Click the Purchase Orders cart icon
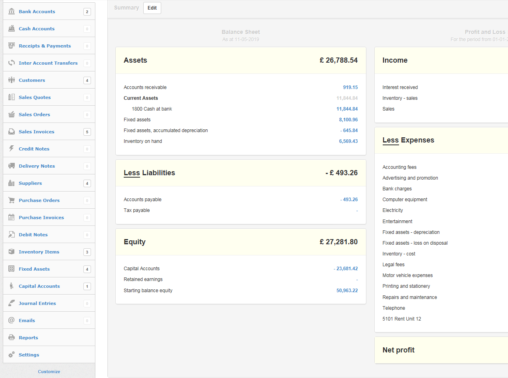Image resolution: width=508 pixels, height=378 pixels. point(12,200)
